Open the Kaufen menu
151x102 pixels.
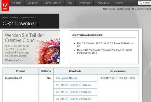(x=119, y=3)
